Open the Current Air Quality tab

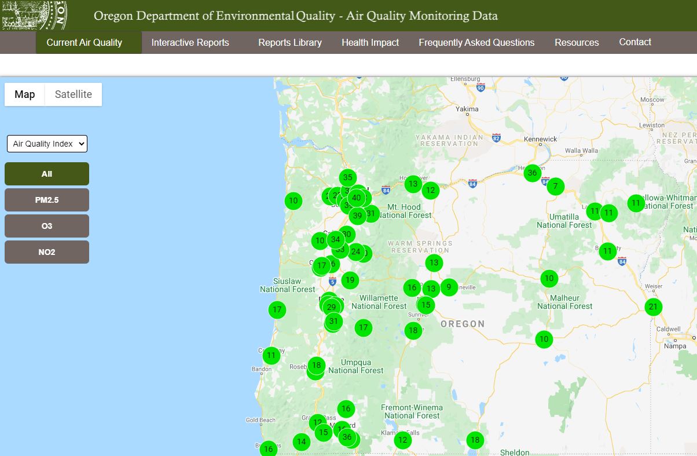[x=89, y=42]
